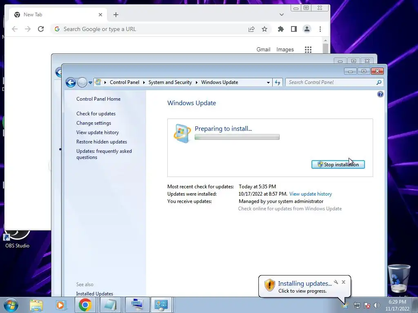Open View update history link beside install date
This screenshot has height=313, width=418.
[311, 194]
